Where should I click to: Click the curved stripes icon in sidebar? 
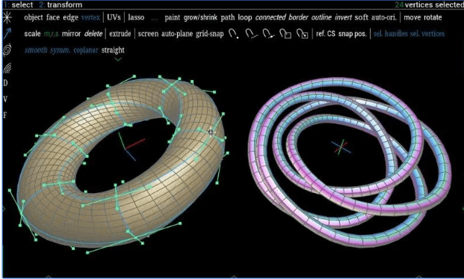coord(7,67)
